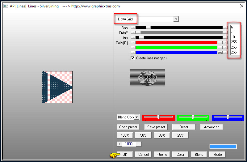Click the minus zoom-out button
Image resolution: width=247 pixels, height=162 pixels.
coord(139,144)
